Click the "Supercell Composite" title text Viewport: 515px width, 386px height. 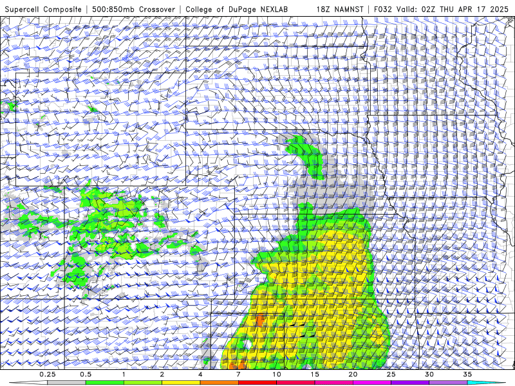coord(43,9)
